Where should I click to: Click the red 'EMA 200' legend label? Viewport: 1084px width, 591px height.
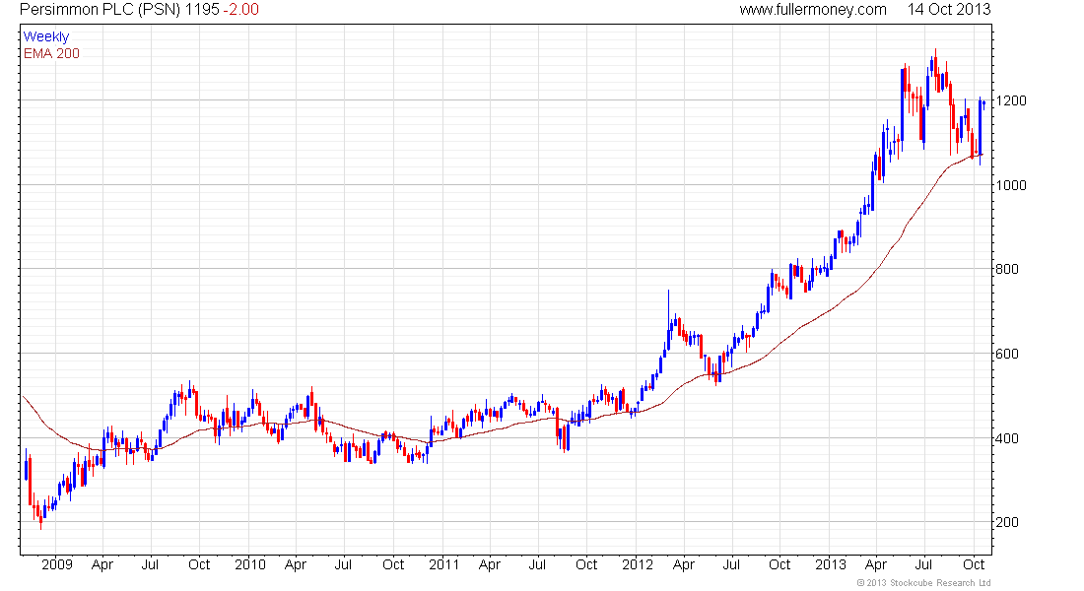(52, 53)
